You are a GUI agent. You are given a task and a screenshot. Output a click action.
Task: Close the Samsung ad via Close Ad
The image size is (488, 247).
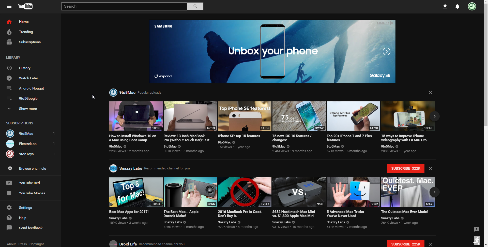pyautogui.click(x=383, y=23)
